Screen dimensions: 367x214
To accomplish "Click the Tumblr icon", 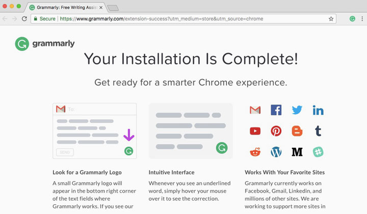I will tap(318, 131).
